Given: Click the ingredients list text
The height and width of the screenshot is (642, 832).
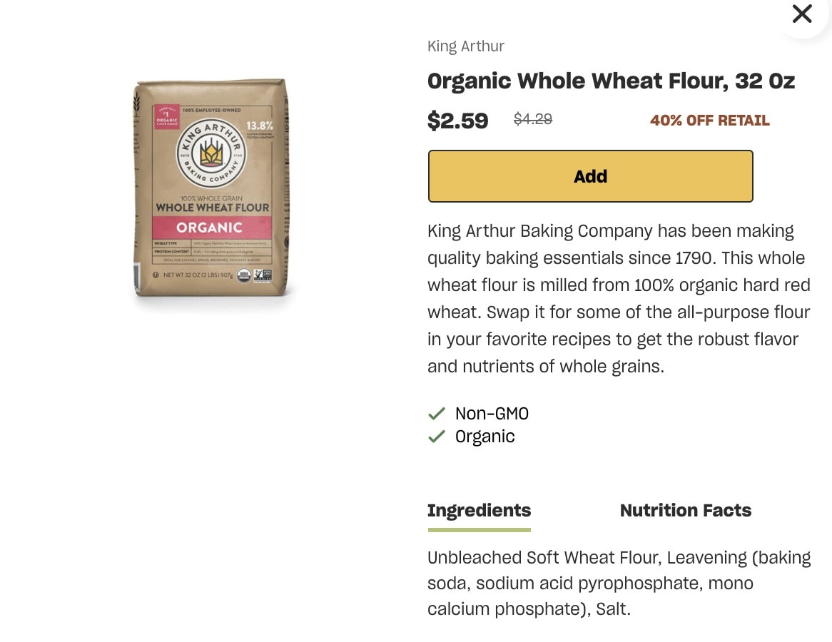Looking at the screenshot, I should (619, 583).
